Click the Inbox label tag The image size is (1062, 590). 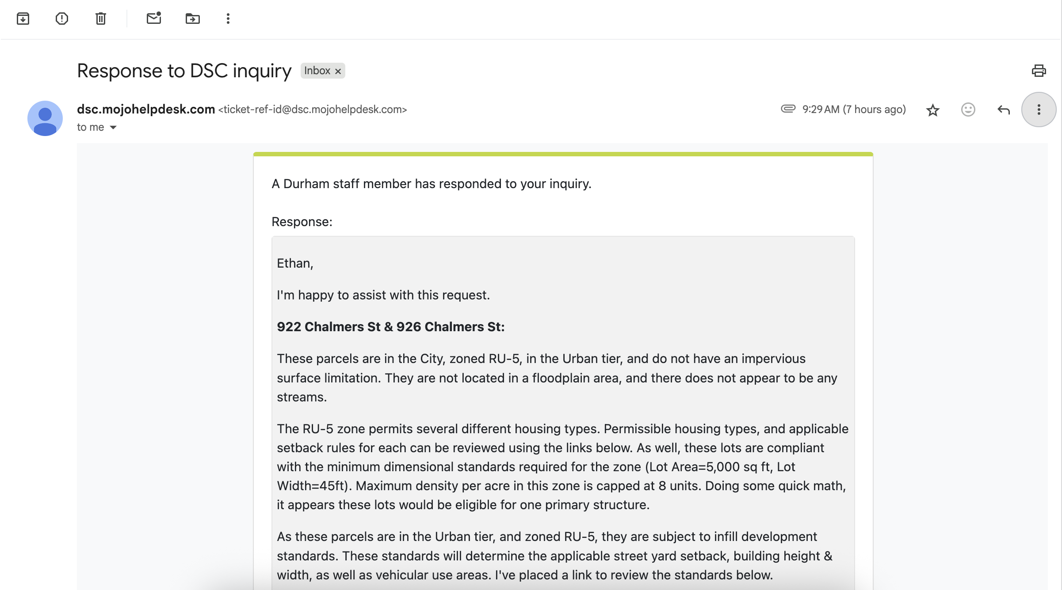pos(317,71)
